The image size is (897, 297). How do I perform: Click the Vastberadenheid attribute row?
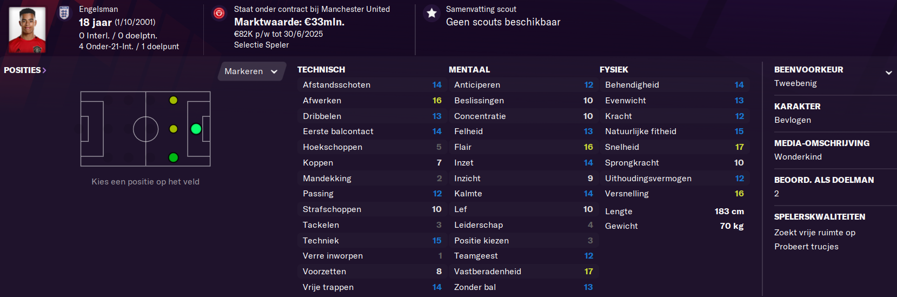pos(523,272)
